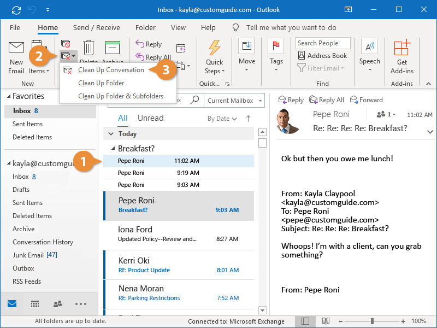Show All messages filter

(122, 118)
